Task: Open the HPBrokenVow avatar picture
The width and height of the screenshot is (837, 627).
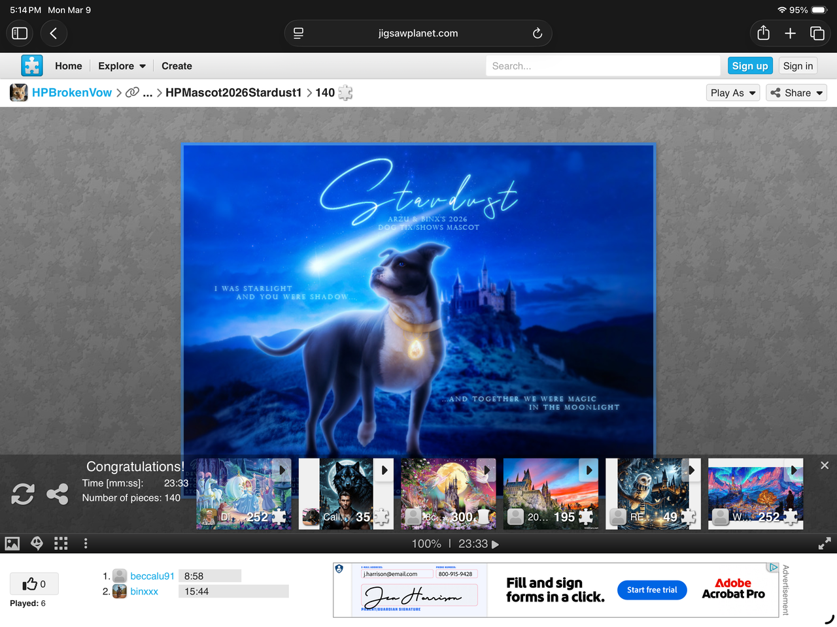Action: (x=19, y=93)
